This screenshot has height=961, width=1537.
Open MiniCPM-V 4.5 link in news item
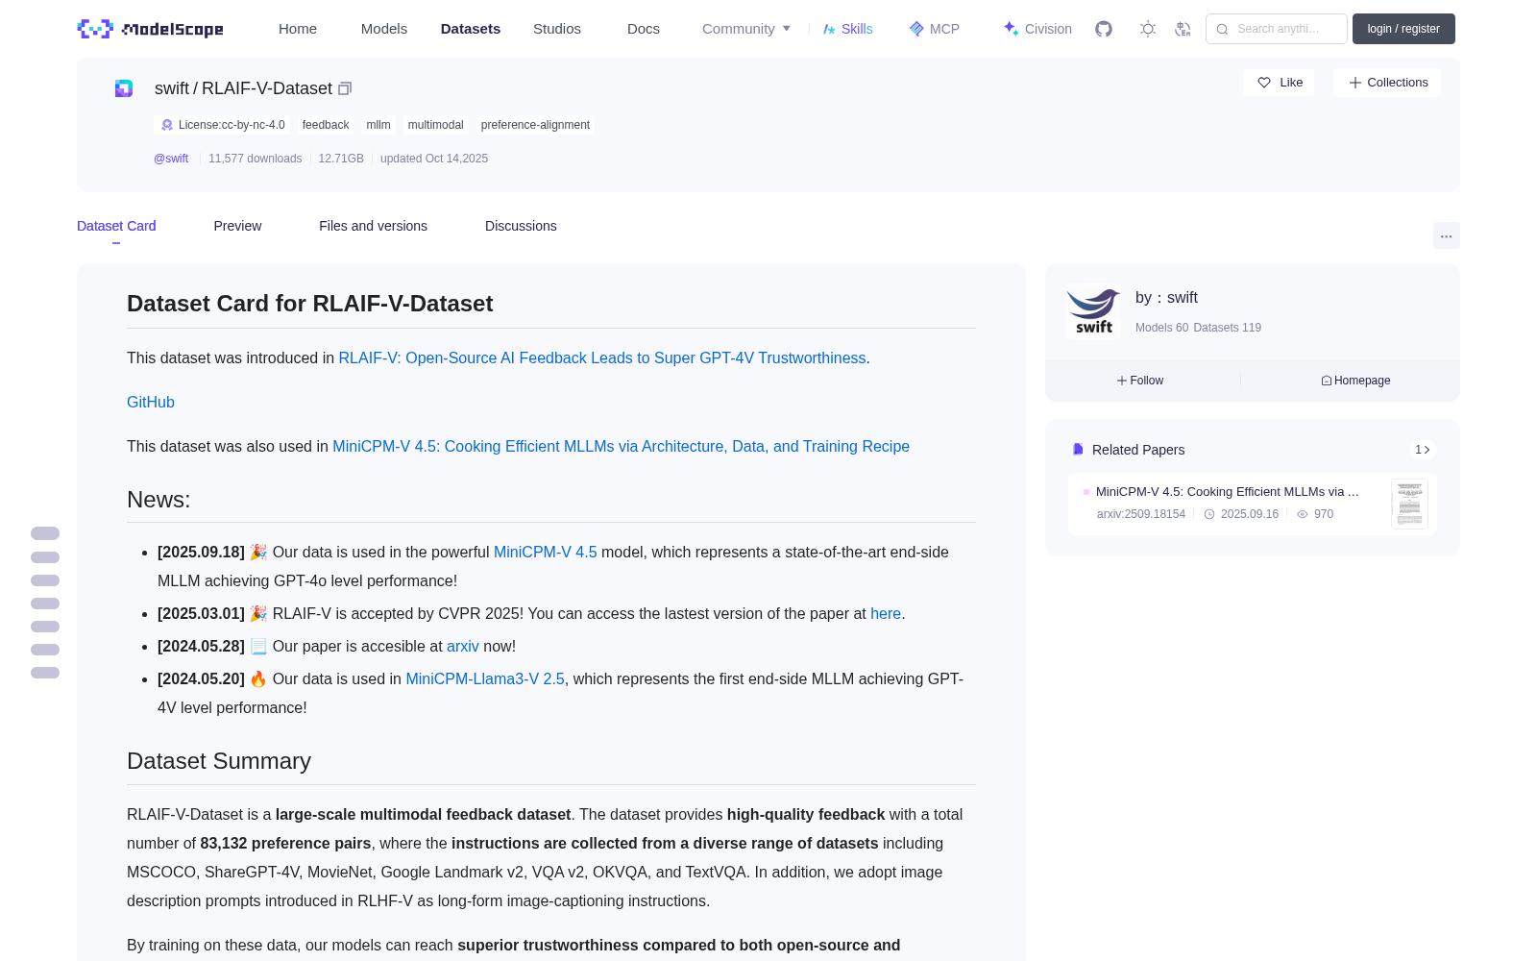(x=546, y=552)
